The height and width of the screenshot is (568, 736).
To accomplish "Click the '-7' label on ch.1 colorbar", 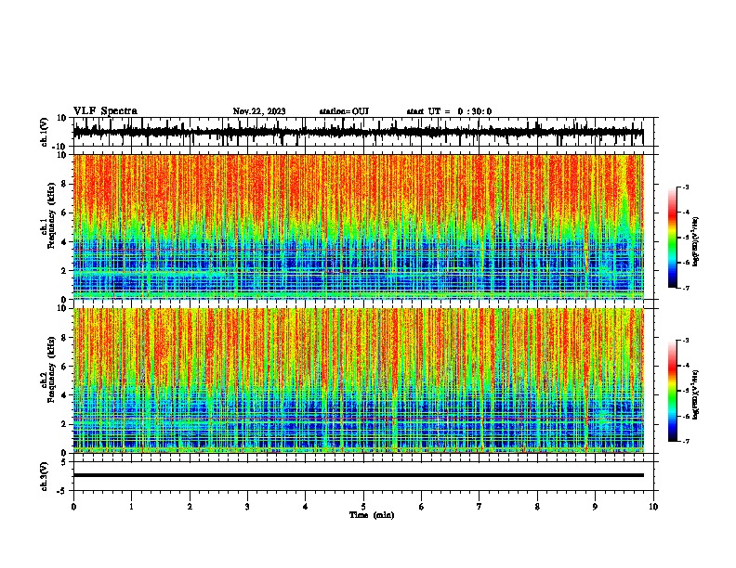I will pos(686,288).
